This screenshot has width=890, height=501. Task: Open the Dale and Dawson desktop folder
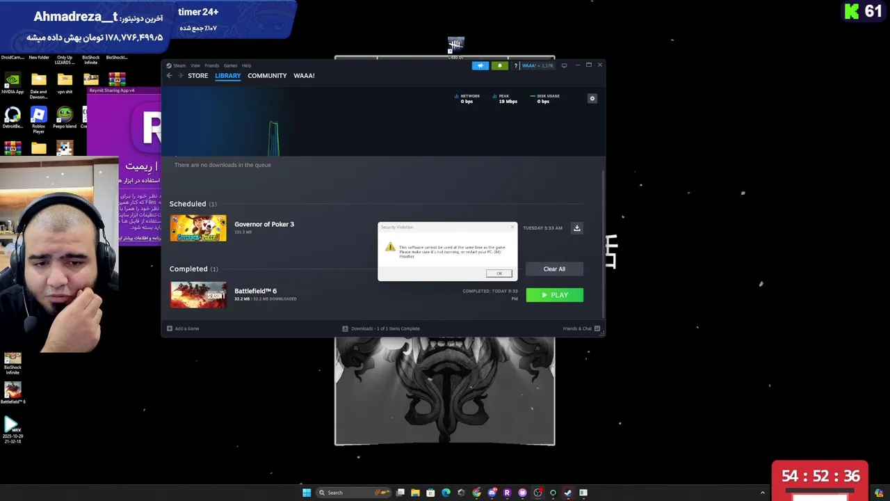[38, 86]
